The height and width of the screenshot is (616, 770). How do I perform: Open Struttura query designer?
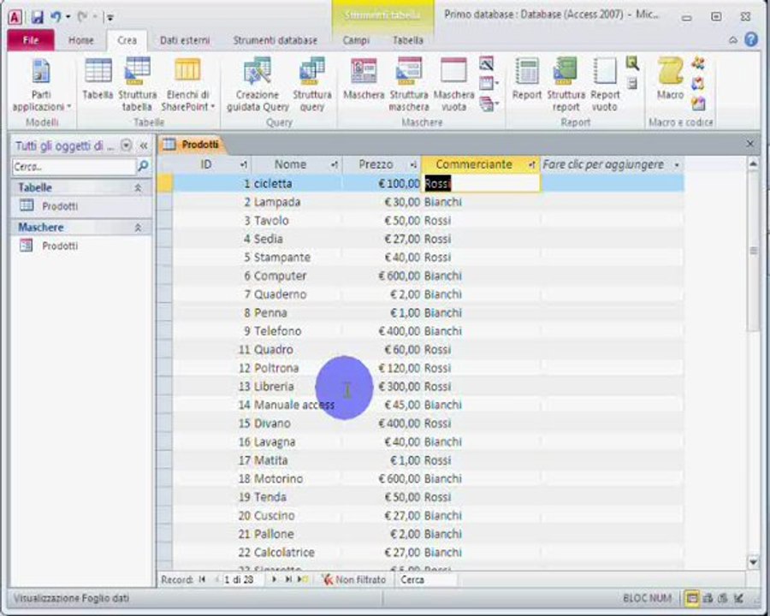311,85
